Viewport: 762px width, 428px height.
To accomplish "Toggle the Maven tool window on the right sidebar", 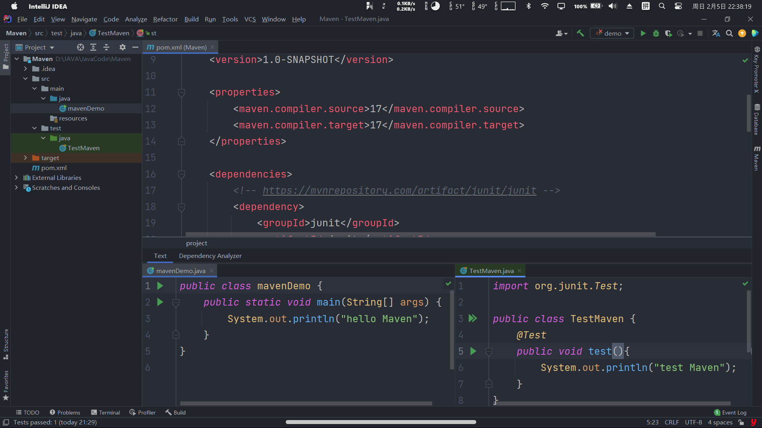I will coord(757,158).
